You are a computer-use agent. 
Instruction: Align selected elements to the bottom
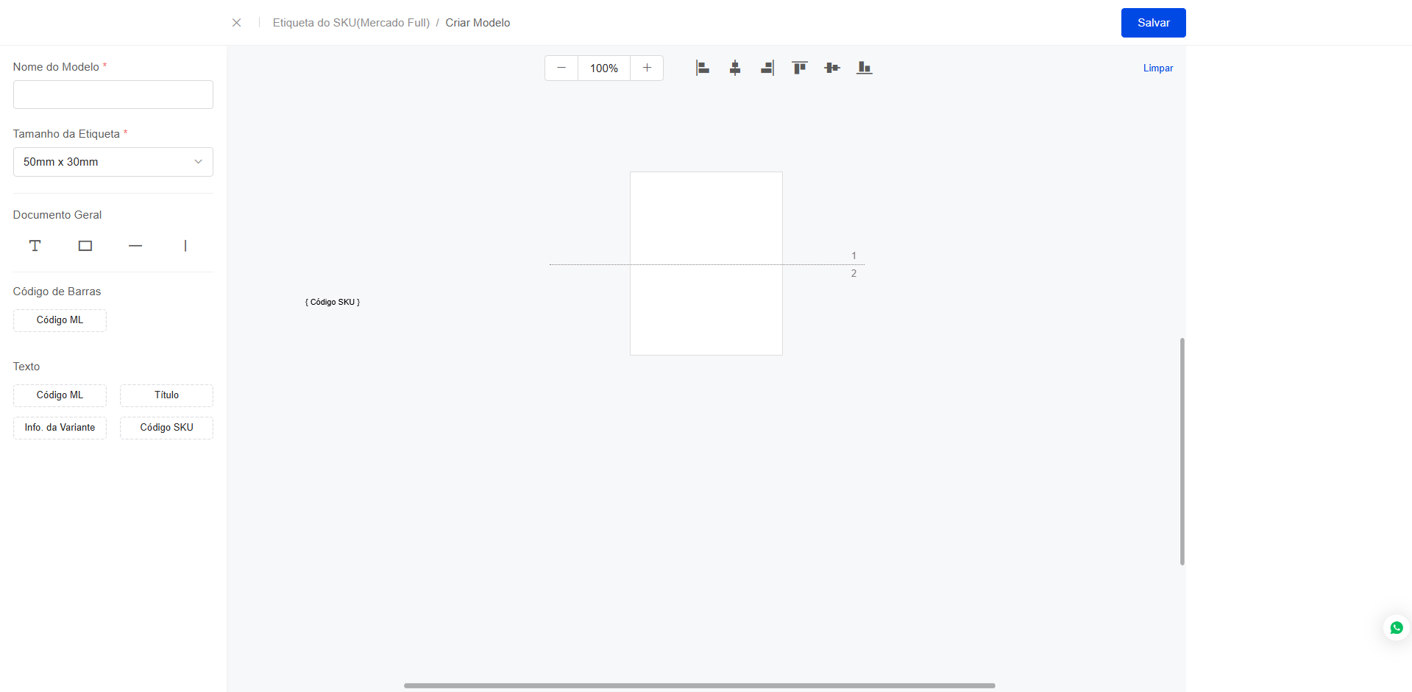click(865, 68)
